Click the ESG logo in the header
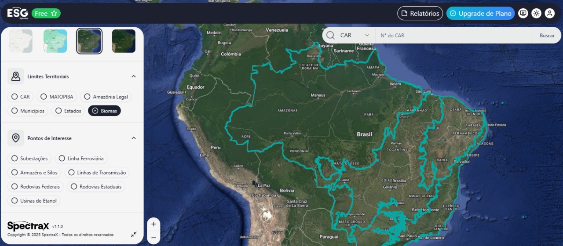Image resolution: width=563 pixels, height=246 pixels. tap(18, 13)
